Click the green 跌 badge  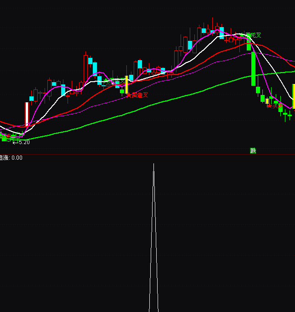coord(253,150)
